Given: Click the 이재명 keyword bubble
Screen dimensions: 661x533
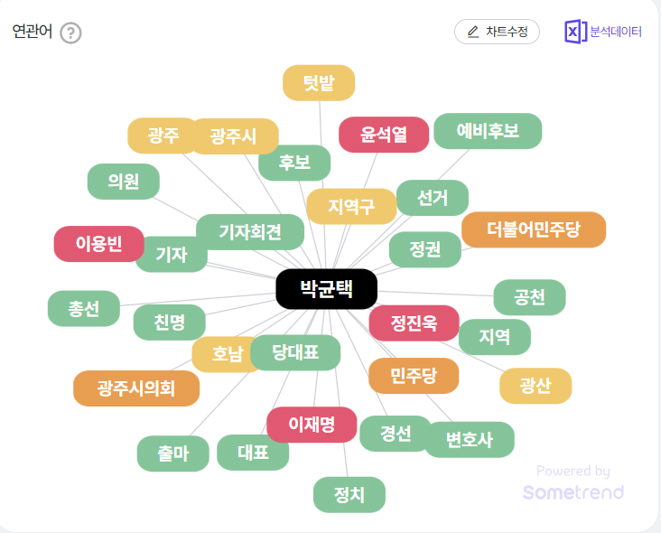Looking at the screenshot, I should (x=312, y=424).
